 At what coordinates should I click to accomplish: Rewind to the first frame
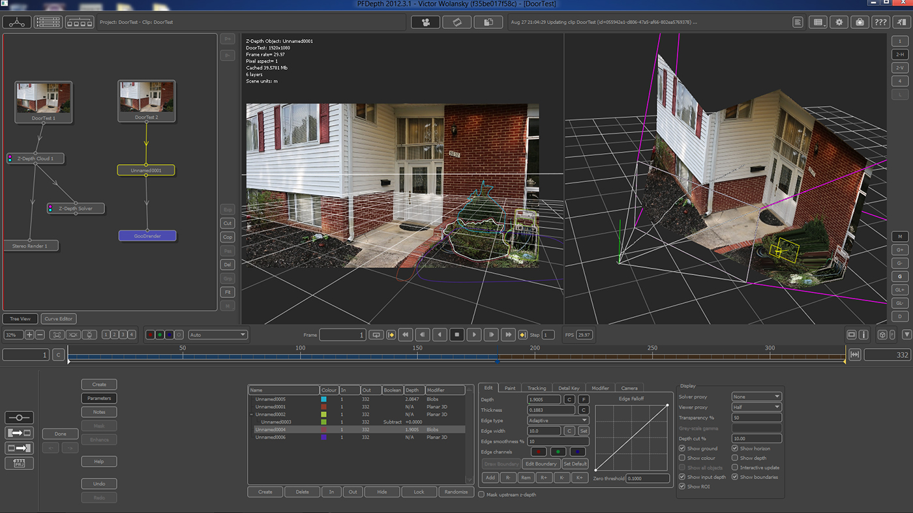coord(406,334)
